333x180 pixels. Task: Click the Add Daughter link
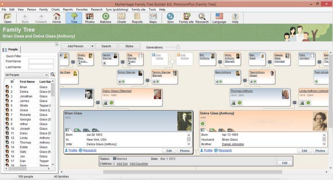tap(139, 164)
